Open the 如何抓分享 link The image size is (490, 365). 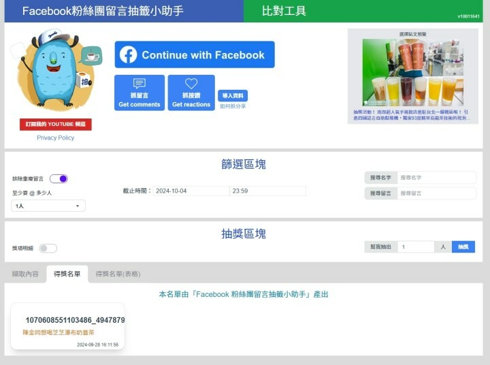pos(233,106)
